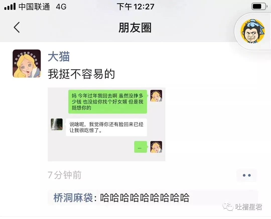Tap the WeChat logo watermark
The width and height of the screenshot is (271, 219).
tap(228, 207)
